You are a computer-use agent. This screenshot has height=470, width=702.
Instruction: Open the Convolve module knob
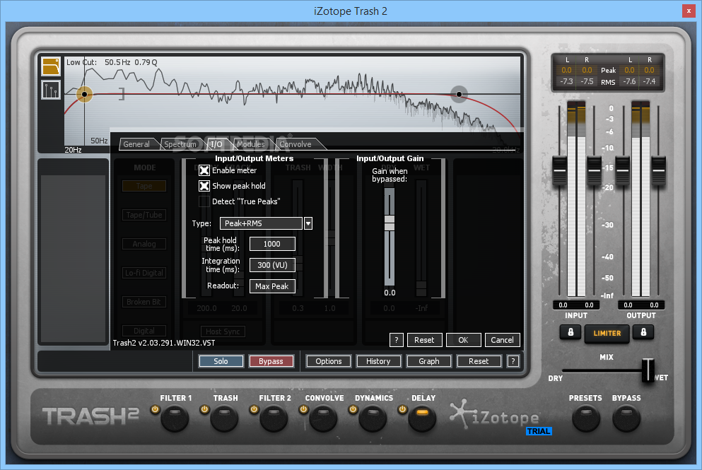point(323,418)
